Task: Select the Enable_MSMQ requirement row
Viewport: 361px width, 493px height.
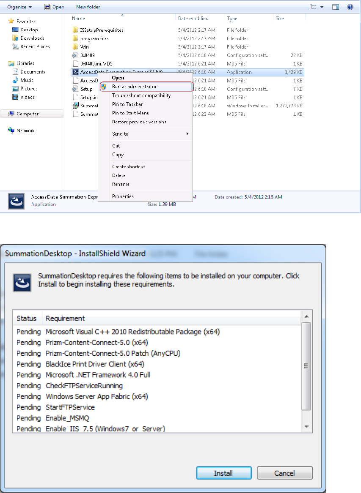Action: (x=157, y=418)
